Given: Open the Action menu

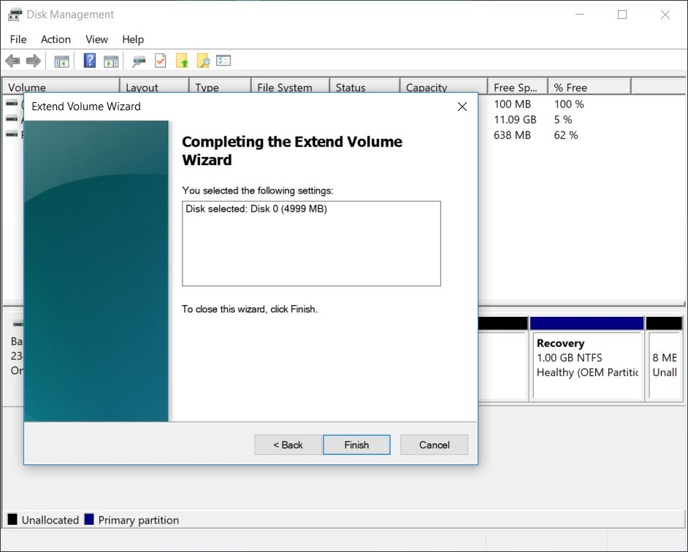Looking at the screenshot, I should tap(56, 39).
